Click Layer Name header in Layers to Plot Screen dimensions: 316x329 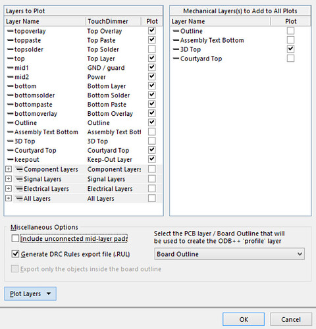(x=45, y=21)
